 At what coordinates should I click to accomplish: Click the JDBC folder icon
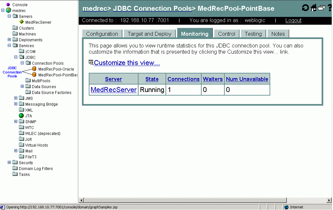coord(22,57)
